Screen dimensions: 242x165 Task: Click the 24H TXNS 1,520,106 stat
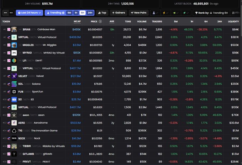pyautogui.click(x=127, y=4)
